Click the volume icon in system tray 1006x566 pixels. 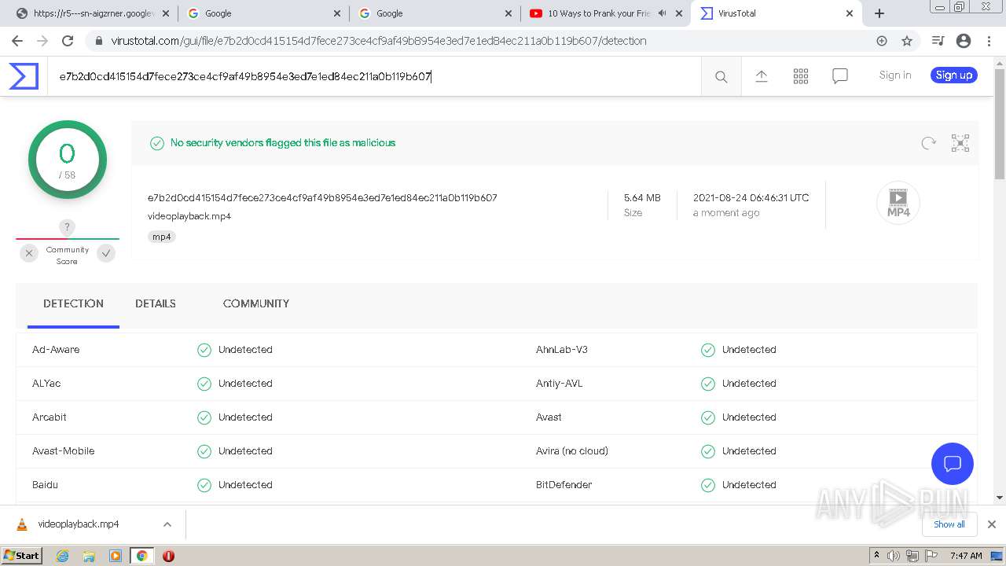tap(894, 556)
